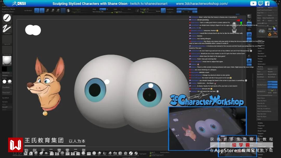The height and width of the screenshot is (158, 281).
Task: Toggle the Zcut mode
Action: coord(129,9)
